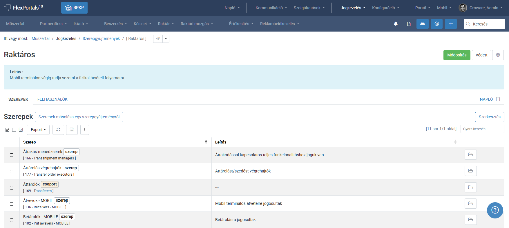Open folder icon for Áttárolók row
Screen dimensions: 509x228
point(471,187)
